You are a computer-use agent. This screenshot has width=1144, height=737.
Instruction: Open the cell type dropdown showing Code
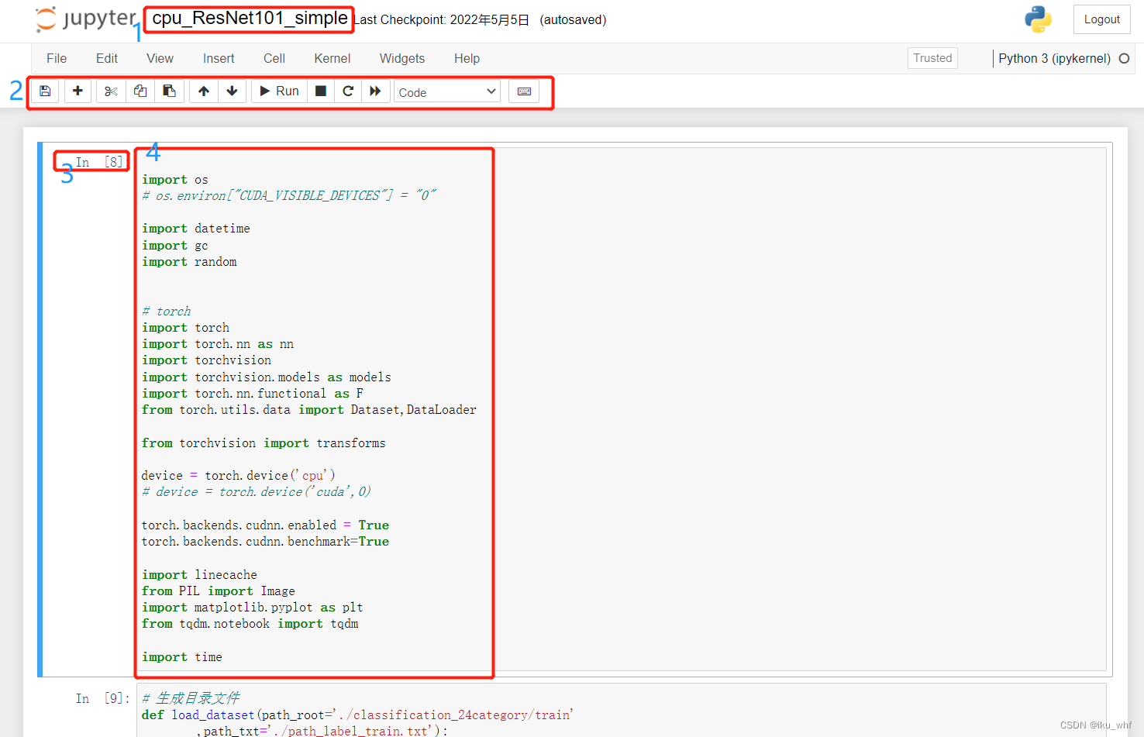point(447,92)
